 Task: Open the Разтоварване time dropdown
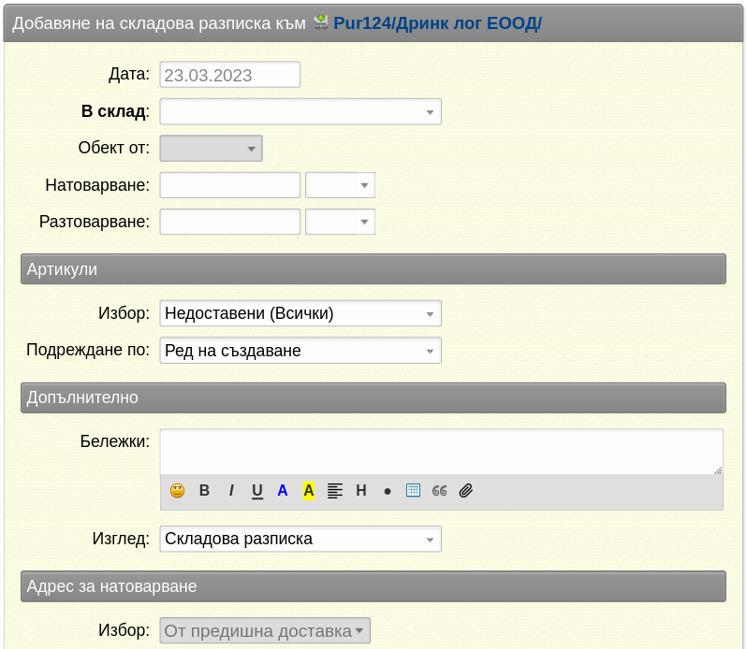click(x=340, y=222)
